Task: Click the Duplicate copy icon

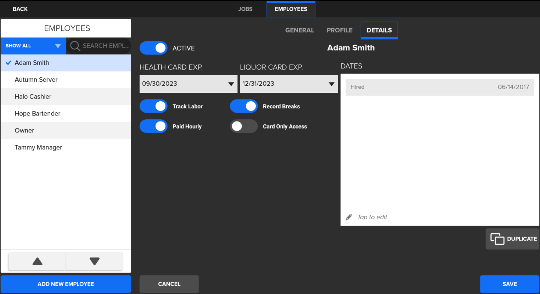Action: coord(497,239)
